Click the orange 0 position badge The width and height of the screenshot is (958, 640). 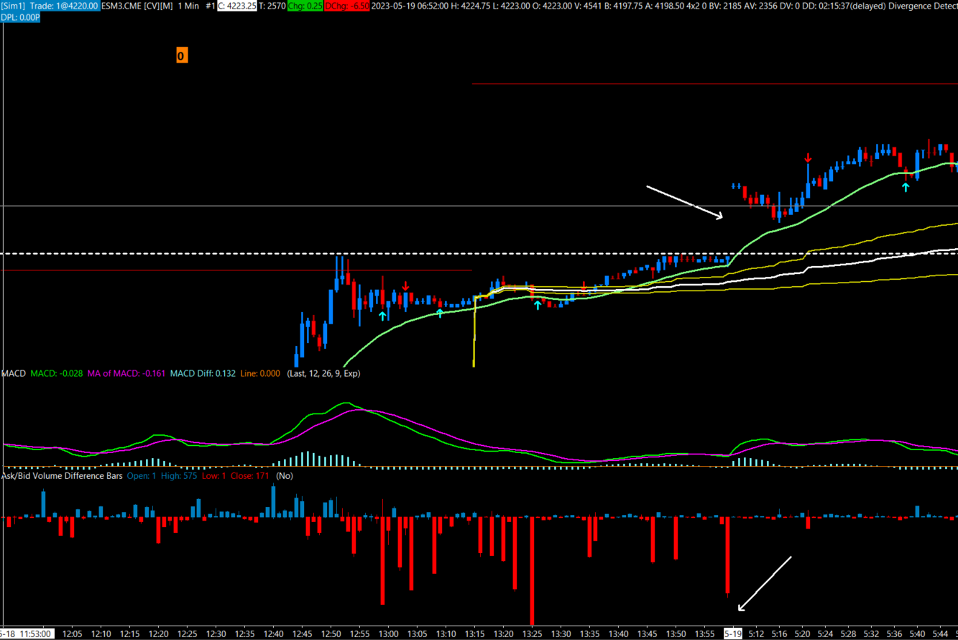(x=181, y=56)
